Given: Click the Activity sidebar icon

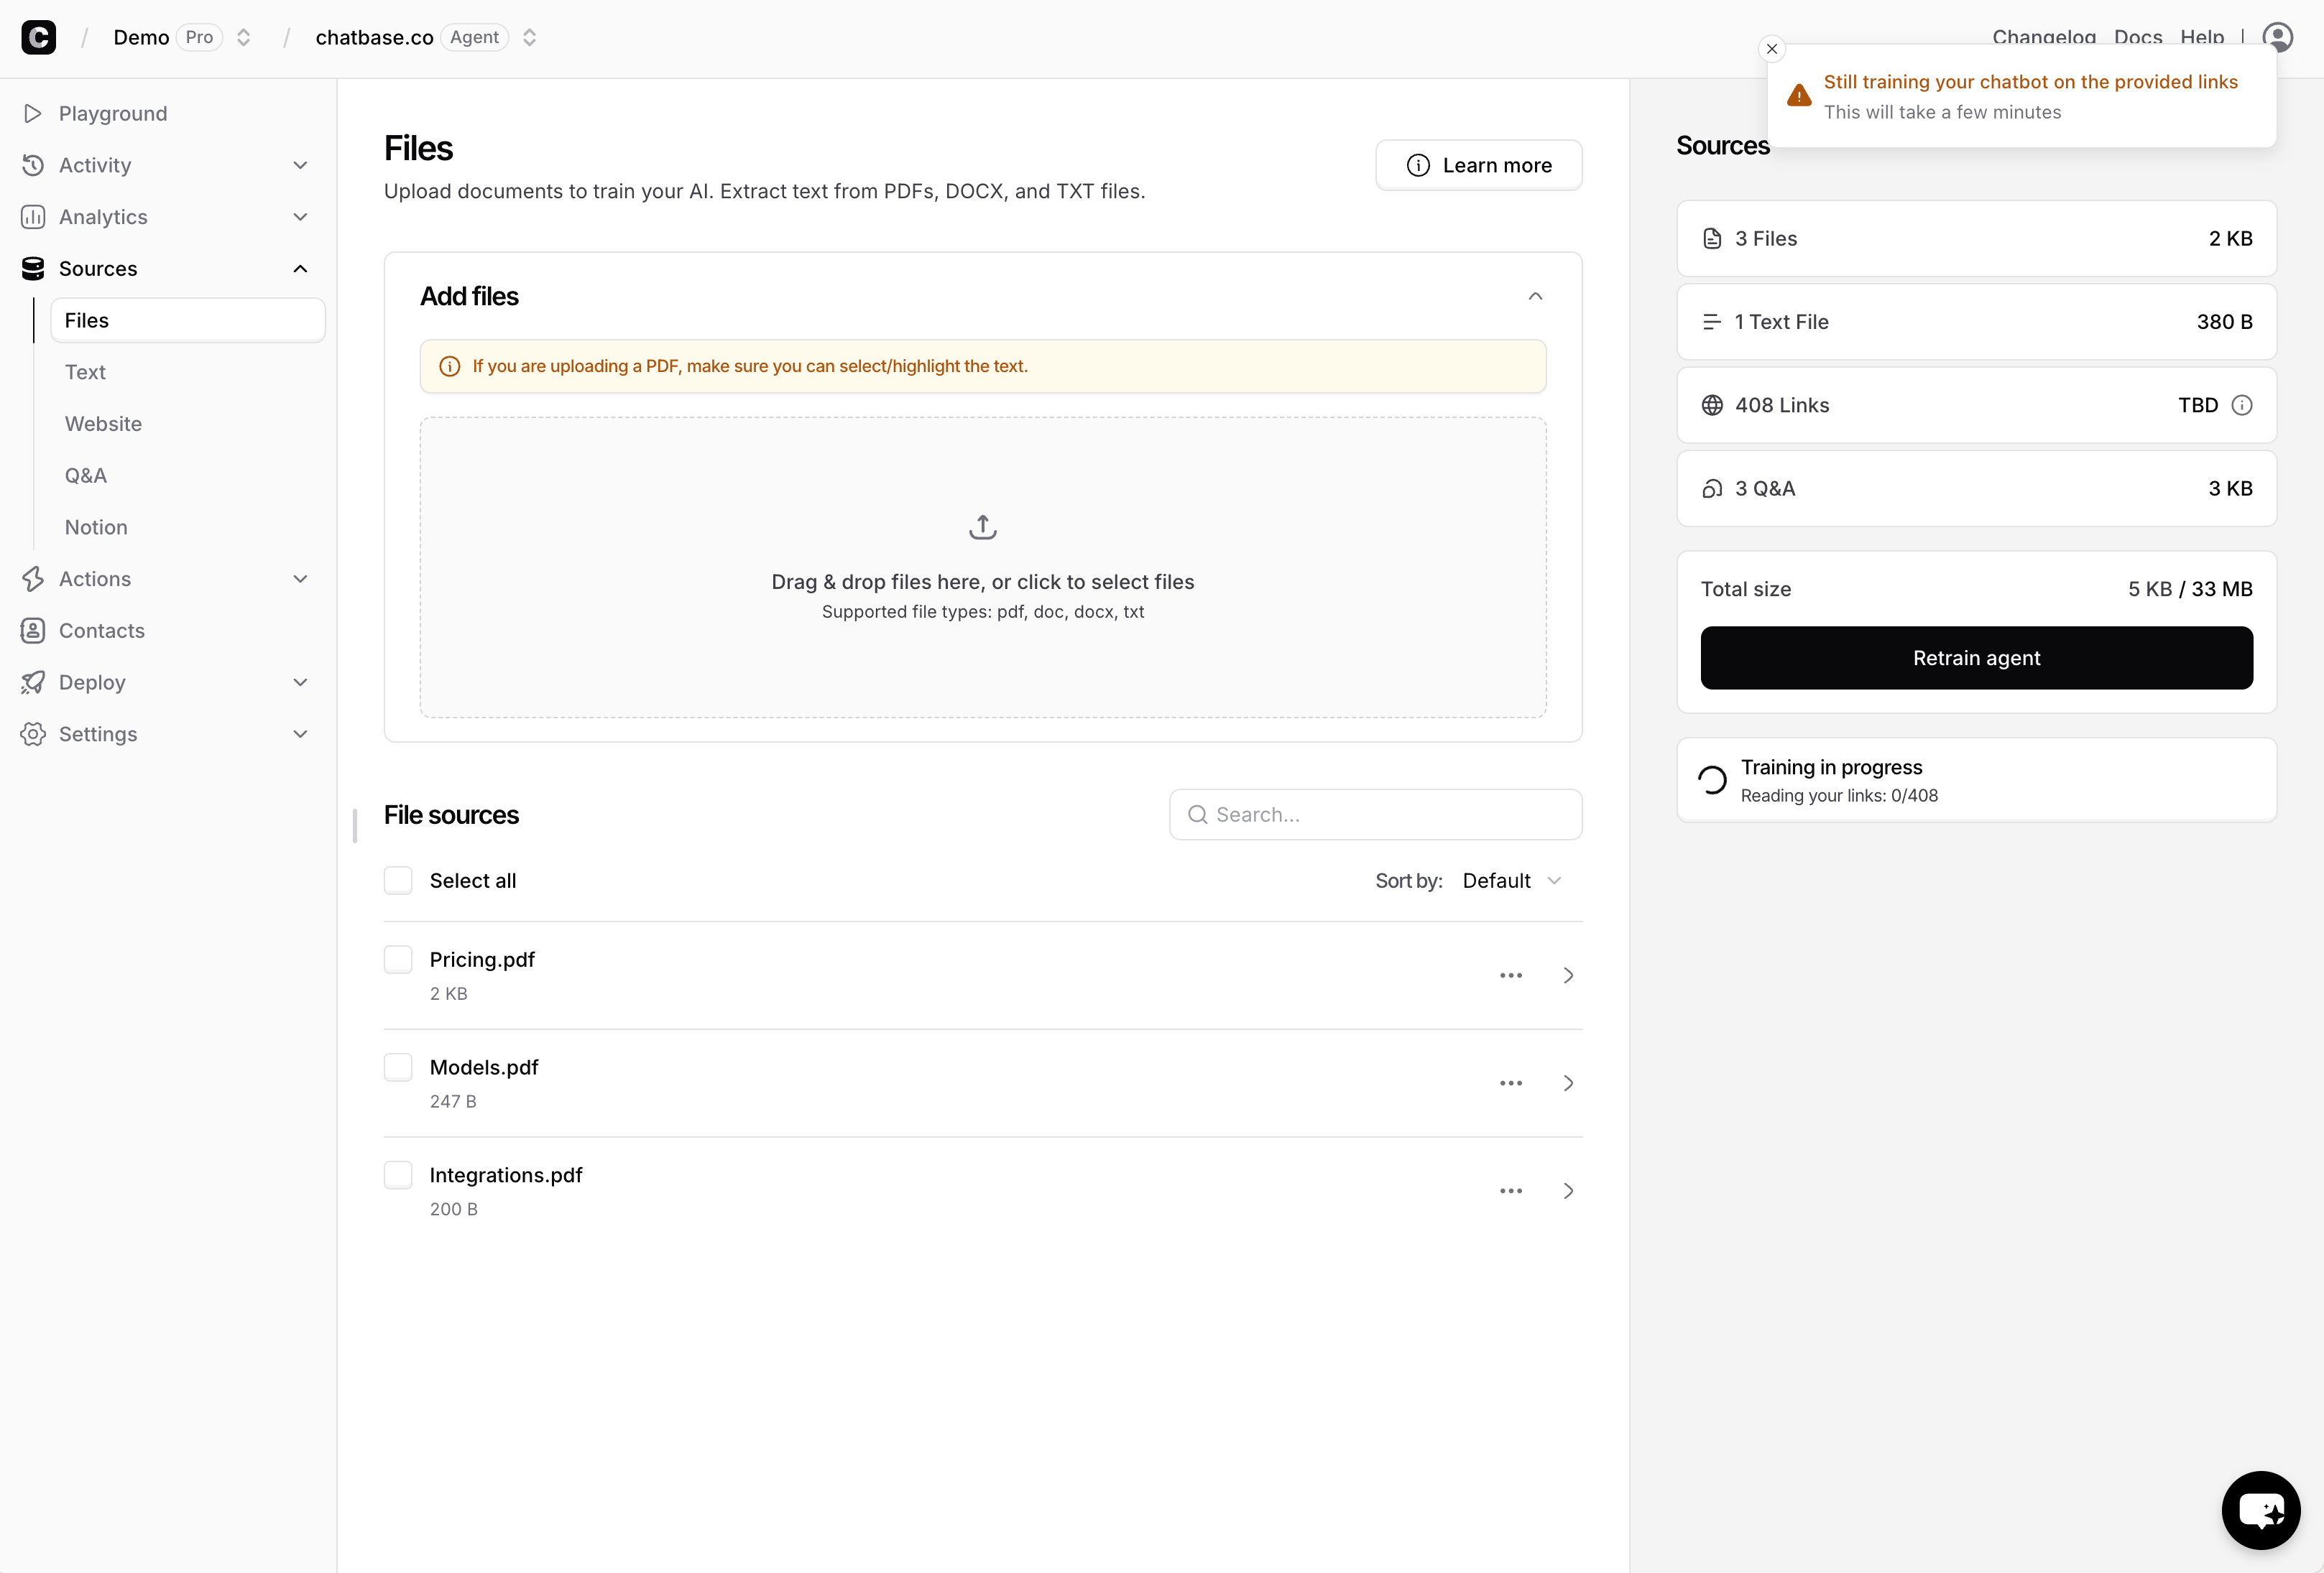Looking at the screenshot, I should click(x=33, y=165).
